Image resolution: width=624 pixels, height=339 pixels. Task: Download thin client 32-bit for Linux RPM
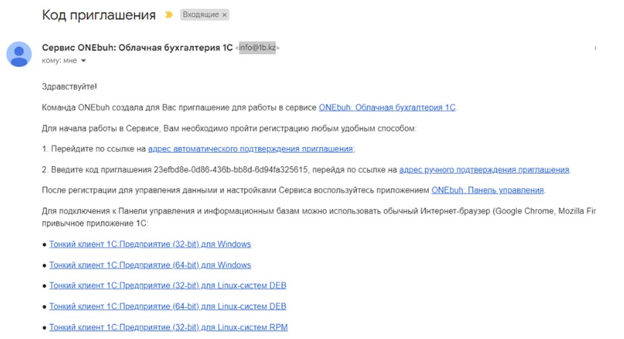168,327
